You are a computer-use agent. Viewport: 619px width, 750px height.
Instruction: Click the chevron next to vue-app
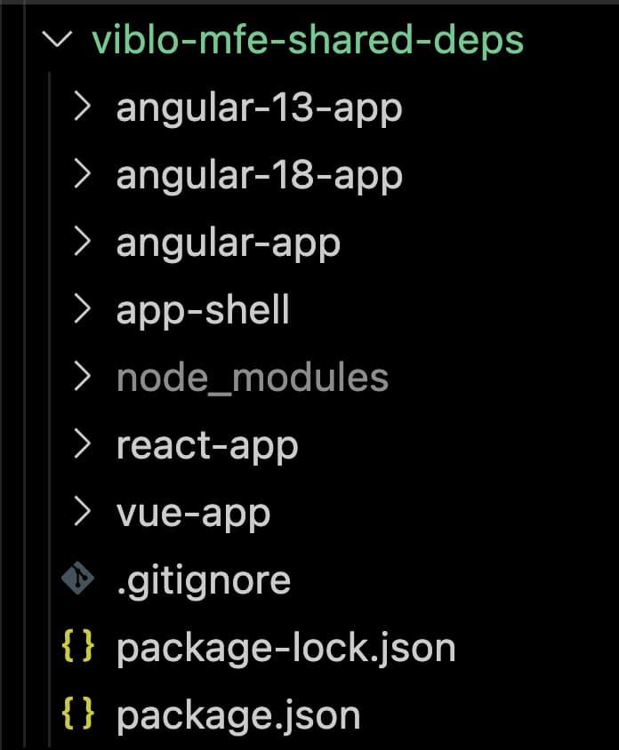click(x=83, y=512)
